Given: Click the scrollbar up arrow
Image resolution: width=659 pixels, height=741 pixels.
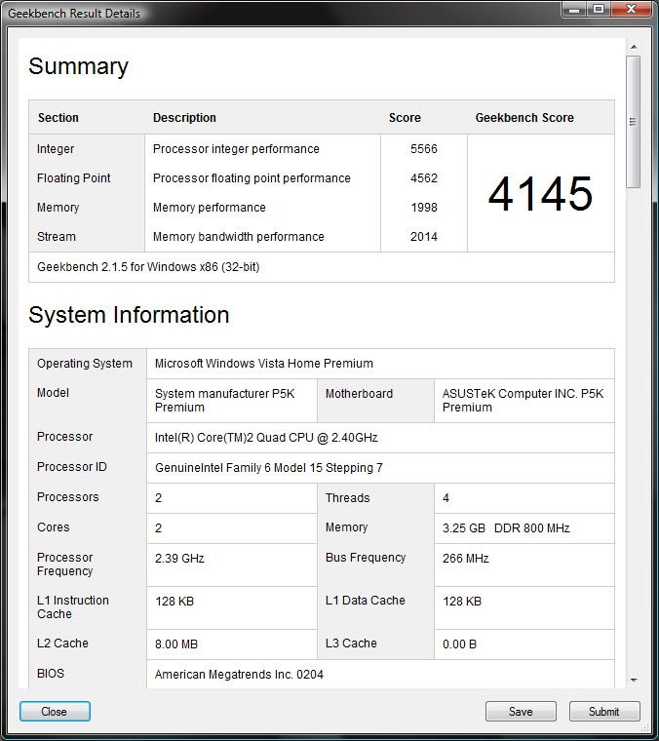Looking at the screenshot, I should point(634,47).
